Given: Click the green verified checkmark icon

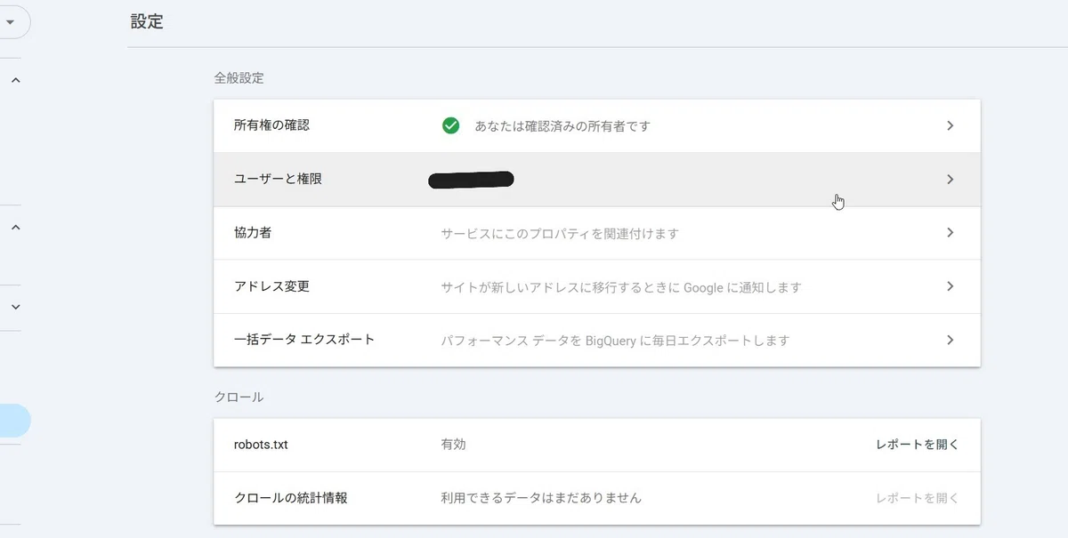Looking at the screenshot, I should (450, 125).
